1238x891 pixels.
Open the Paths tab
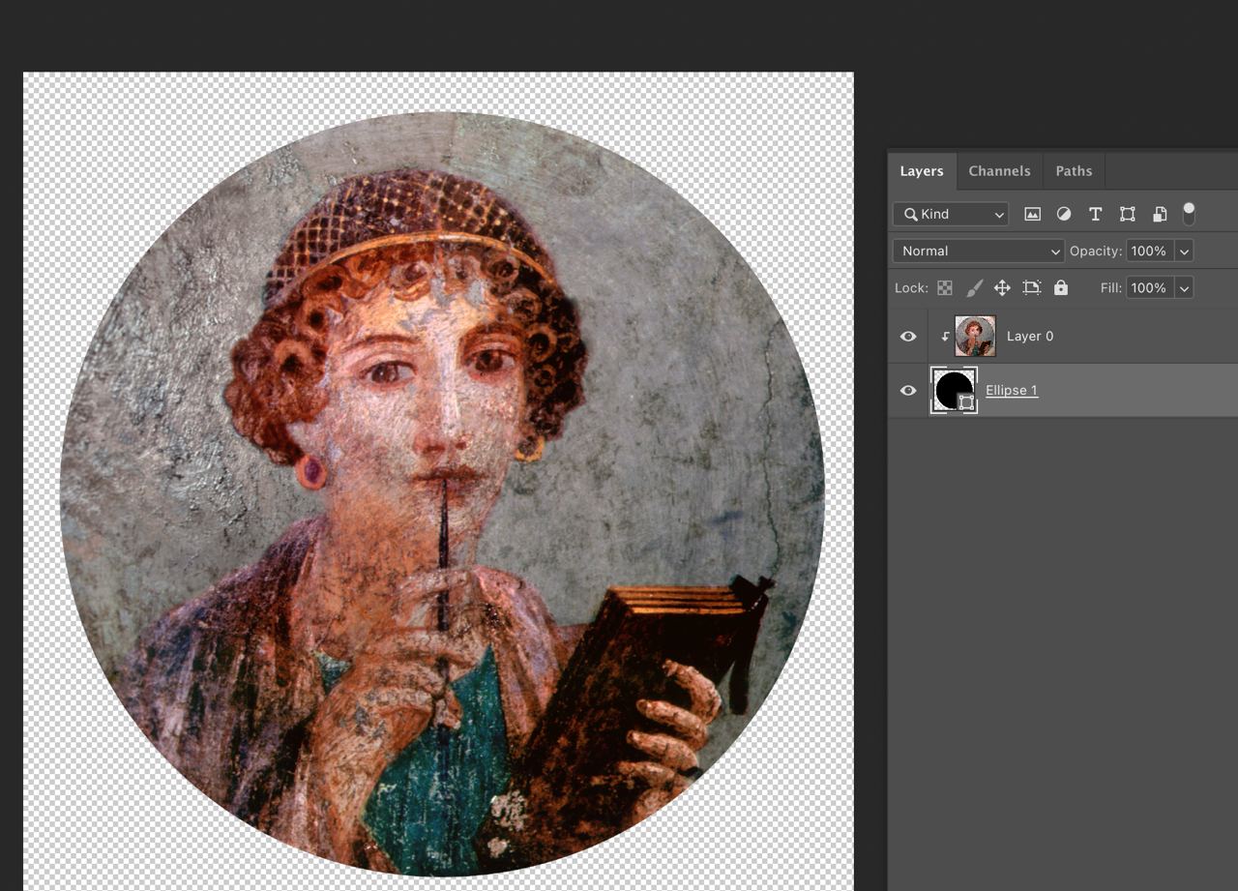(x=1074, y=171)
